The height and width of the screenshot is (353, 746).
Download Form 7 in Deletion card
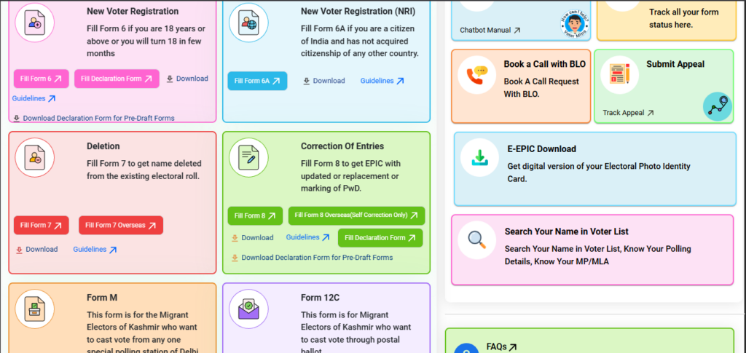(36, 250)
